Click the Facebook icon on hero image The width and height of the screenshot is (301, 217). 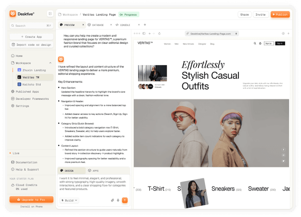point(283,149)
